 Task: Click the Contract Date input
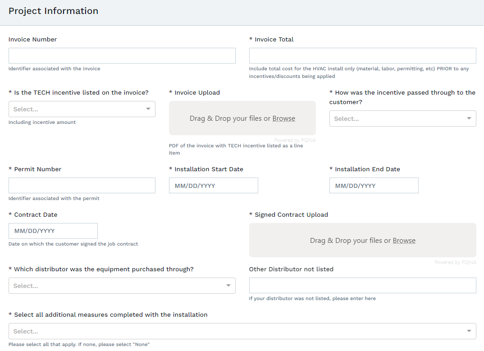[x=53, y=231]
